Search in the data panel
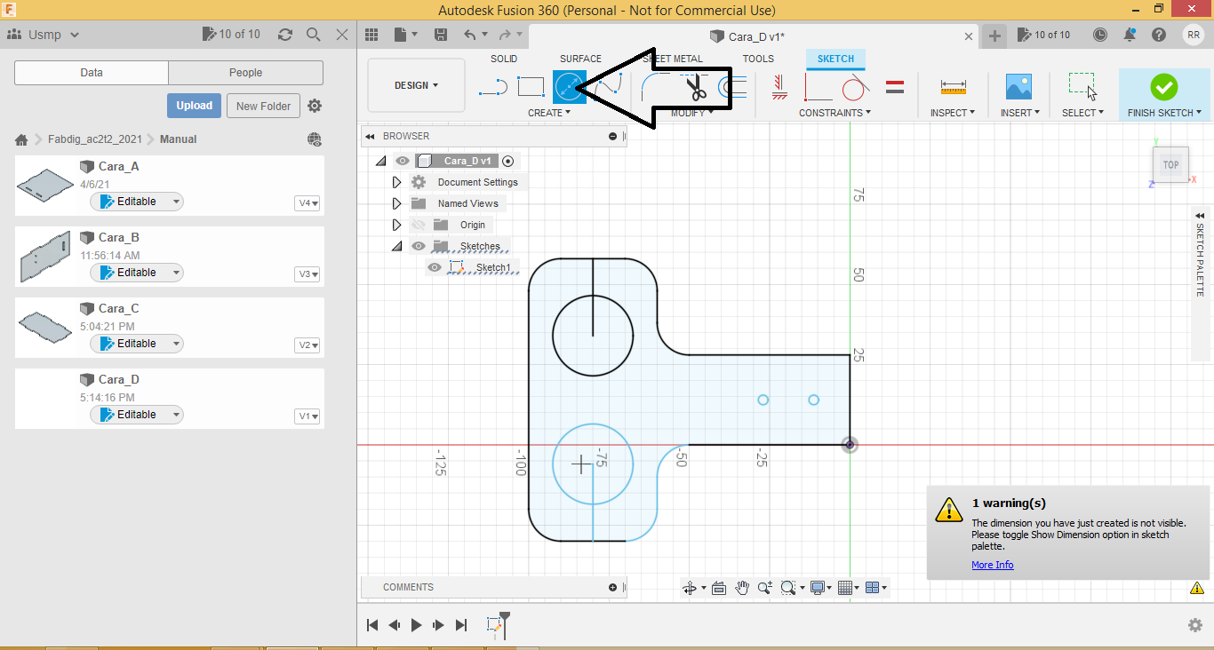 (314, 35)
